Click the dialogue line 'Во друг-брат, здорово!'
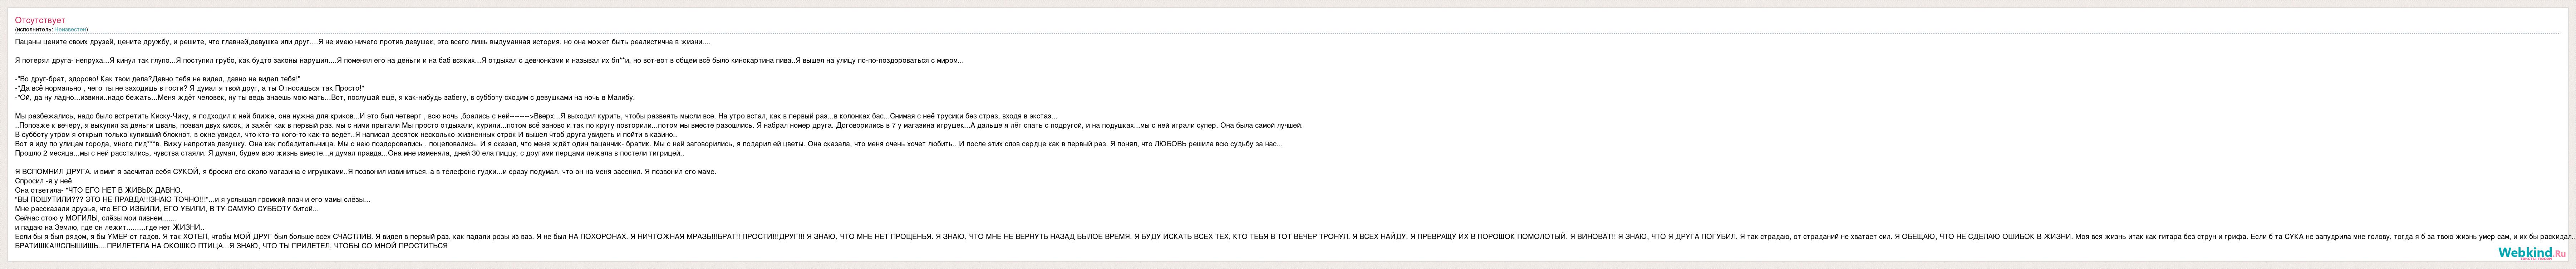Viewport: 2576px width, 269px height. [158, 79]
